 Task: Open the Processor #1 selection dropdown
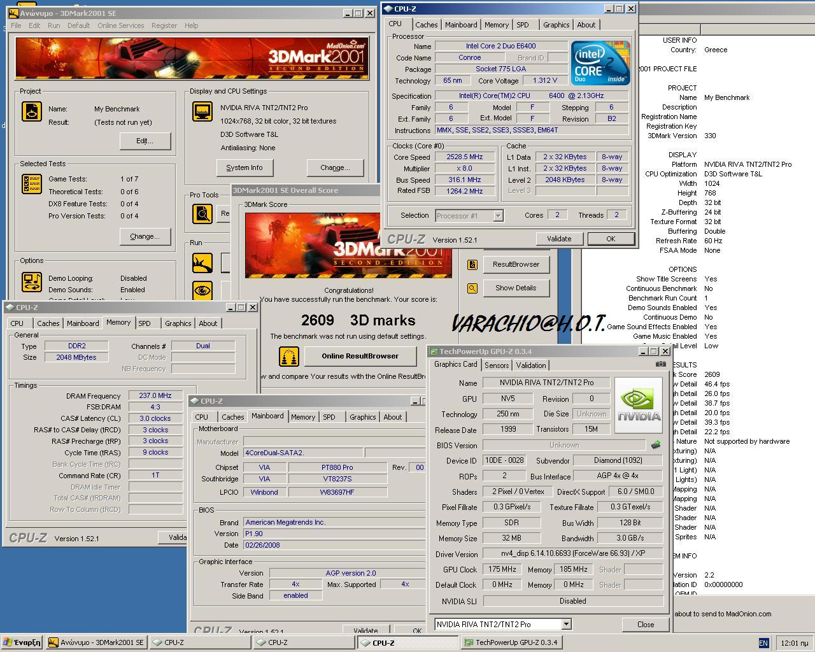(469, 216)
